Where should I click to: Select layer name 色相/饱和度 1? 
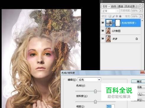129,23
